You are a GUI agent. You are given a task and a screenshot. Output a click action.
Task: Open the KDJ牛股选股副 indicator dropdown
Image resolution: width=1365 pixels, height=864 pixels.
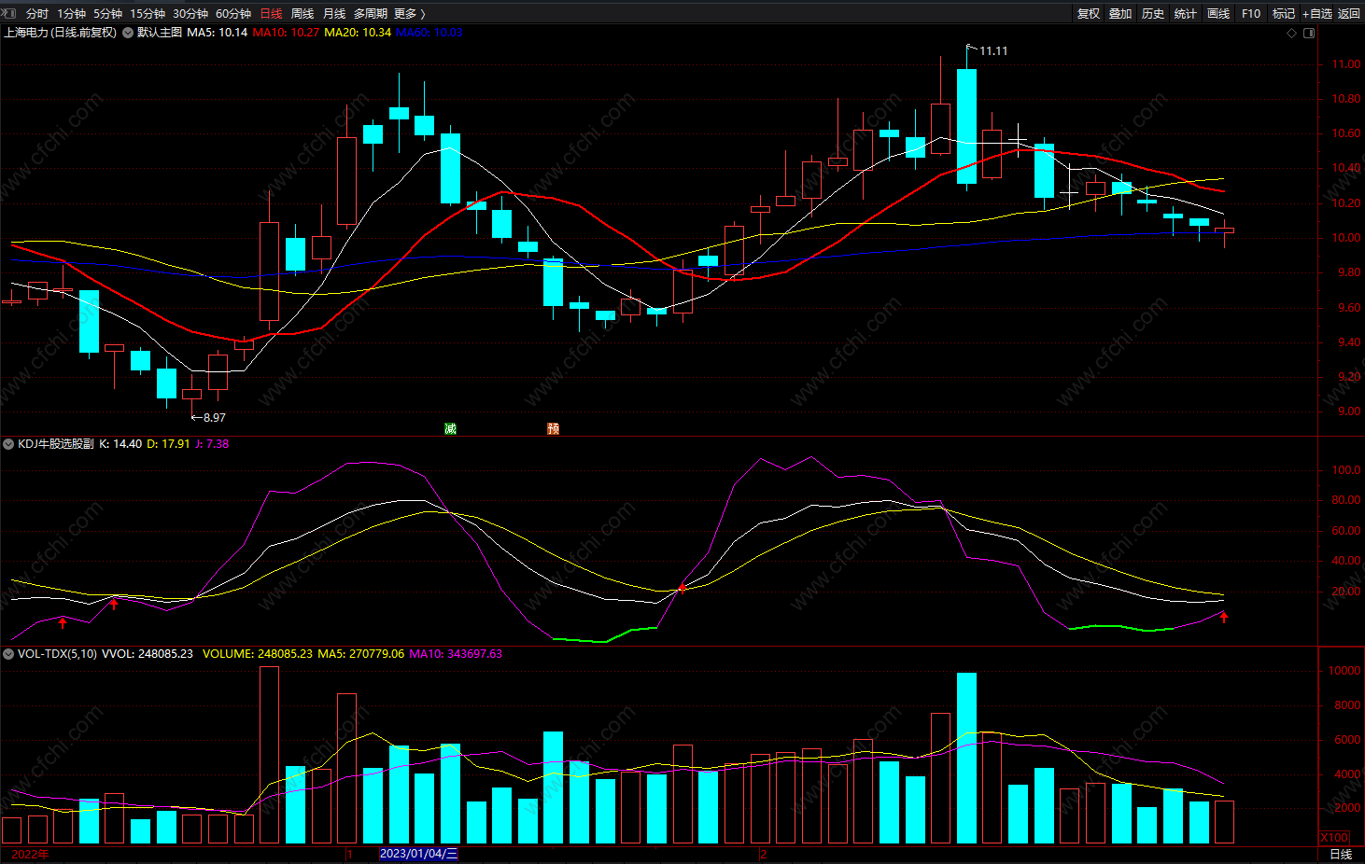pos(8,444)
